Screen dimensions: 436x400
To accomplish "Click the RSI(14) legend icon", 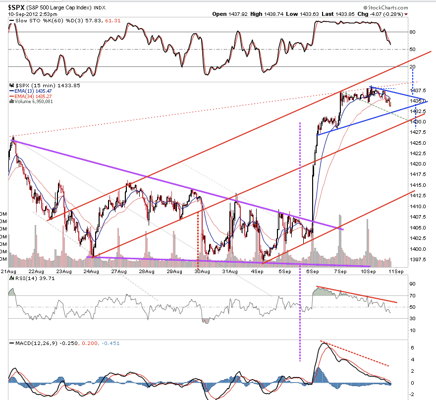I will 12,278.
